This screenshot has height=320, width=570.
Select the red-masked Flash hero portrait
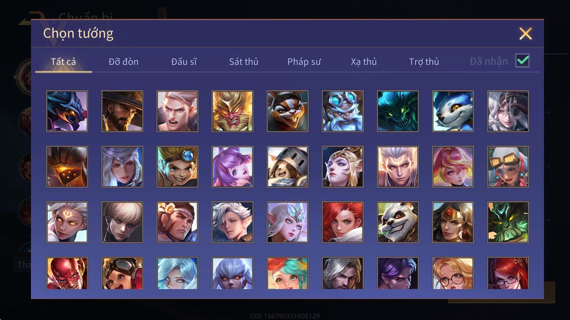tap(67, 273)
